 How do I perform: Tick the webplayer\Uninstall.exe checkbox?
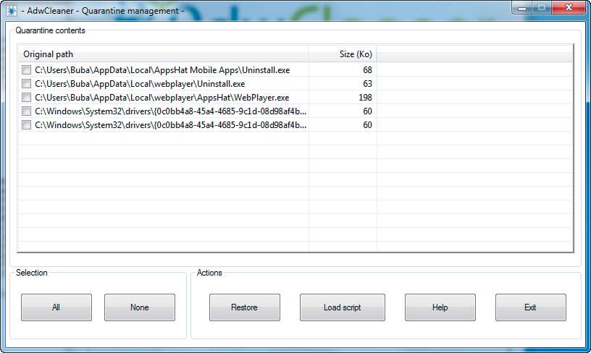pyautogui.click(x=26, y=83)
